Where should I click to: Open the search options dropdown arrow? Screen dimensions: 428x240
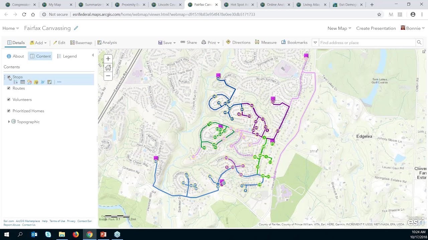[x=315, y=43]
